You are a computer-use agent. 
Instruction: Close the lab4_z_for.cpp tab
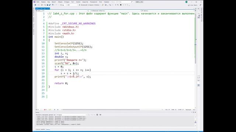[x=49, y=8]
